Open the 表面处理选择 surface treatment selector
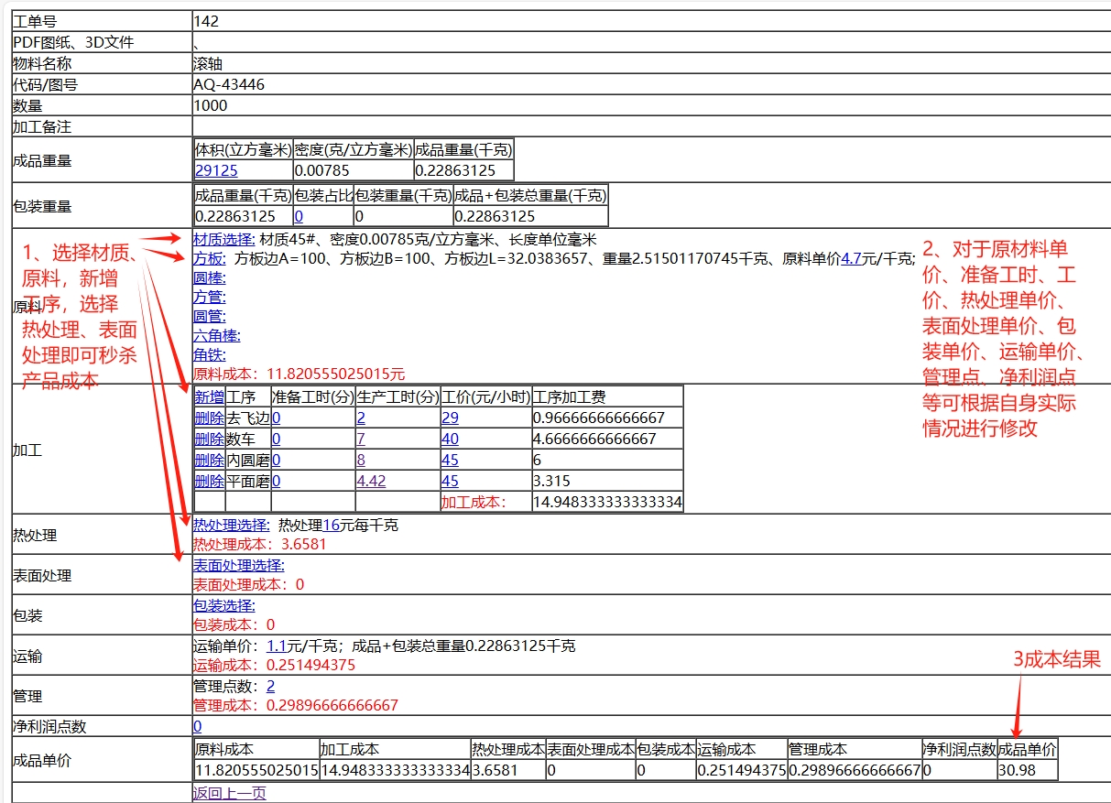This screenshot has width=1111, height=803. [238, 565]
